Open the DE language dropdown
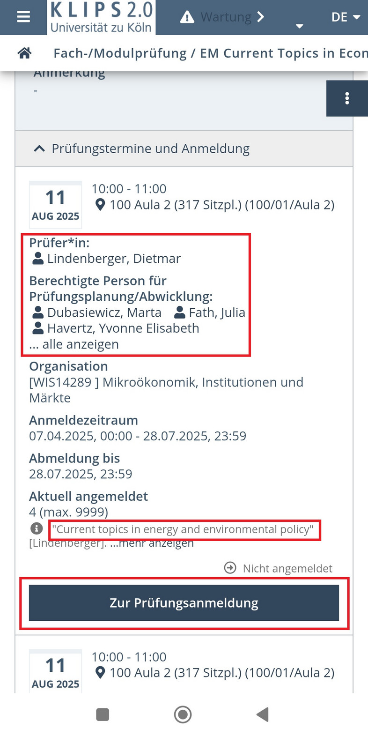The image size is (368, 736). [346, 17]
